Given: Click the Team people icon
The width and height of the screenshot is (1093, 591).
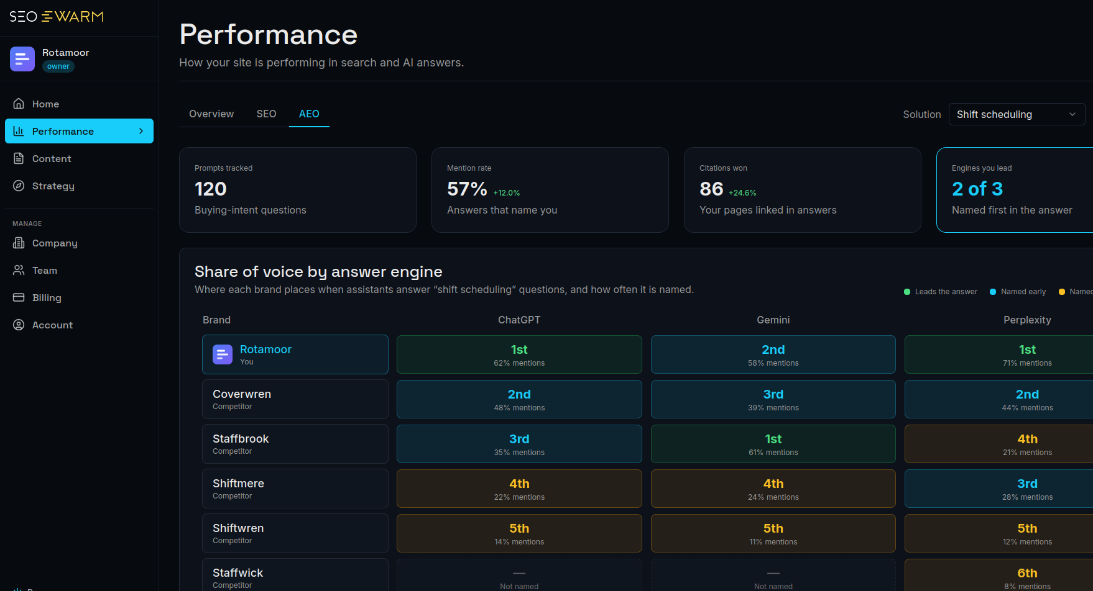Looking at the screenshot, I should point(19,270).
